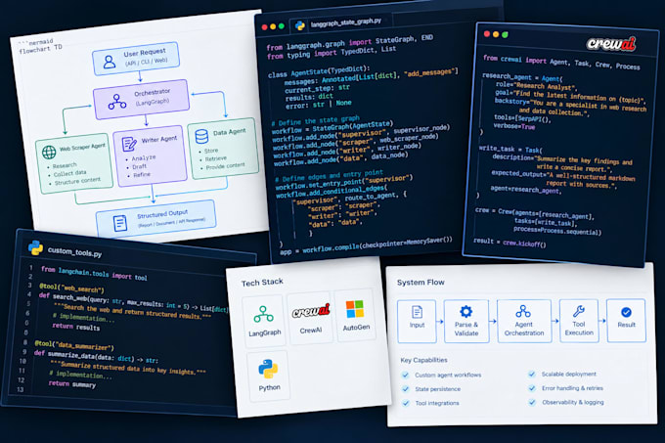This screenshot has height=443, width=665.
Task: Click the Orchestrator graph node icon
Action: pos(117,102)
